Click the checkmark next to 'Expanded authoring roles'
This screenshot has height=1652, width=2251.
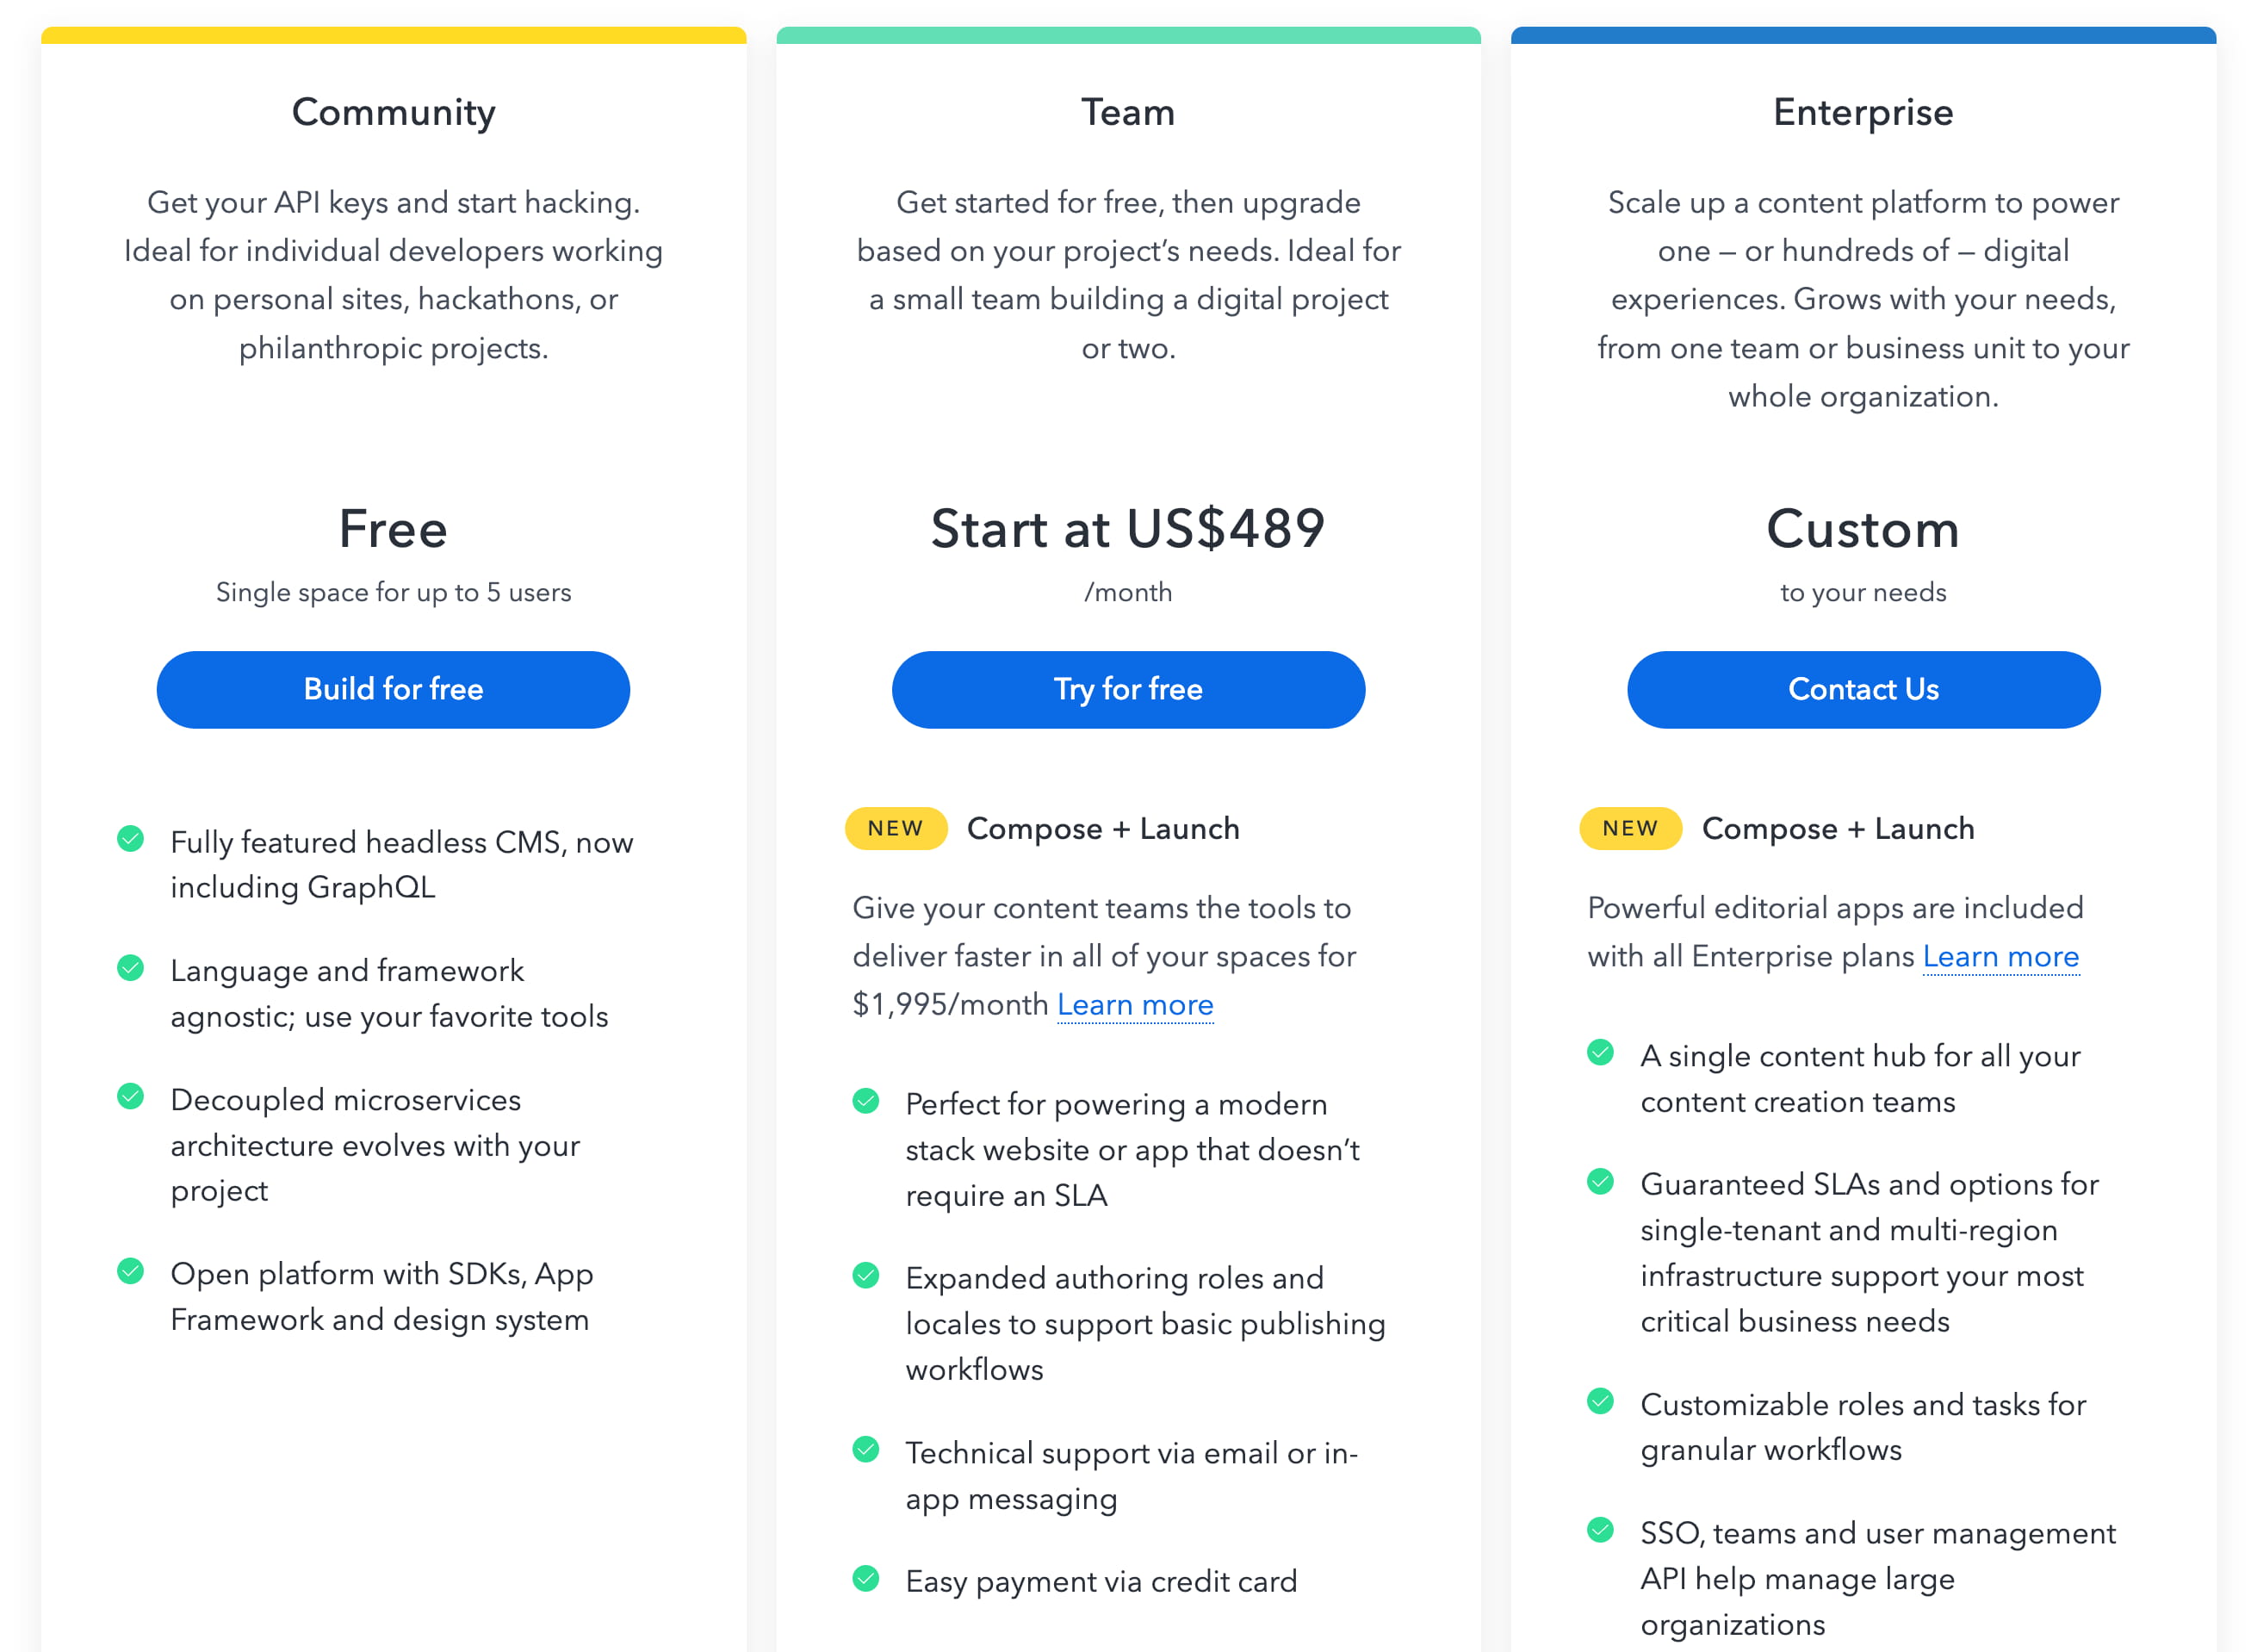865,1275
